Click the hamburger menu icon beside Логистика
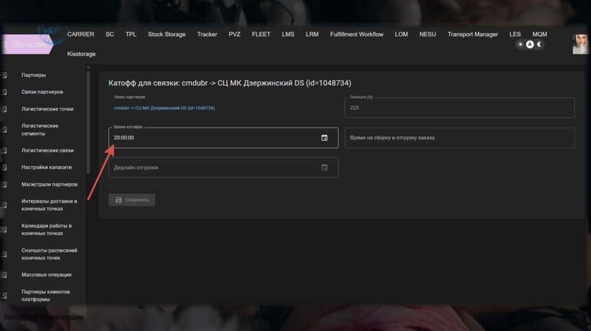The width and height of the screenshot is (591, 331). click(x=5, y=44)
